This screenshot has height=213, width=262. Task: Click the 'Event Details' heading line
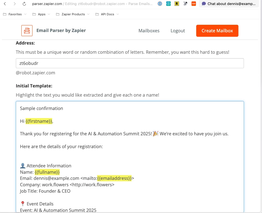tap(37, 204)
